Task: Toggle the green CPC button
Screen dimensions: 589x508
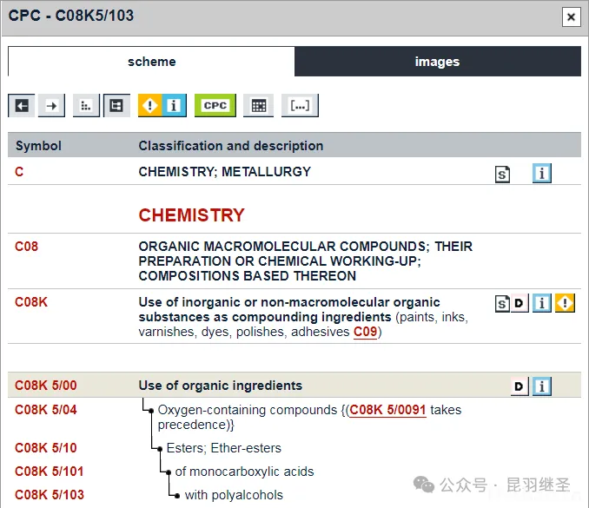Action: pos(215,106)
